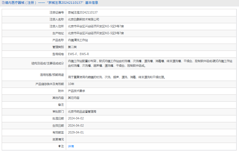
Task: Click the model value EWS-F、EWS-R
Action: (79, 54)
